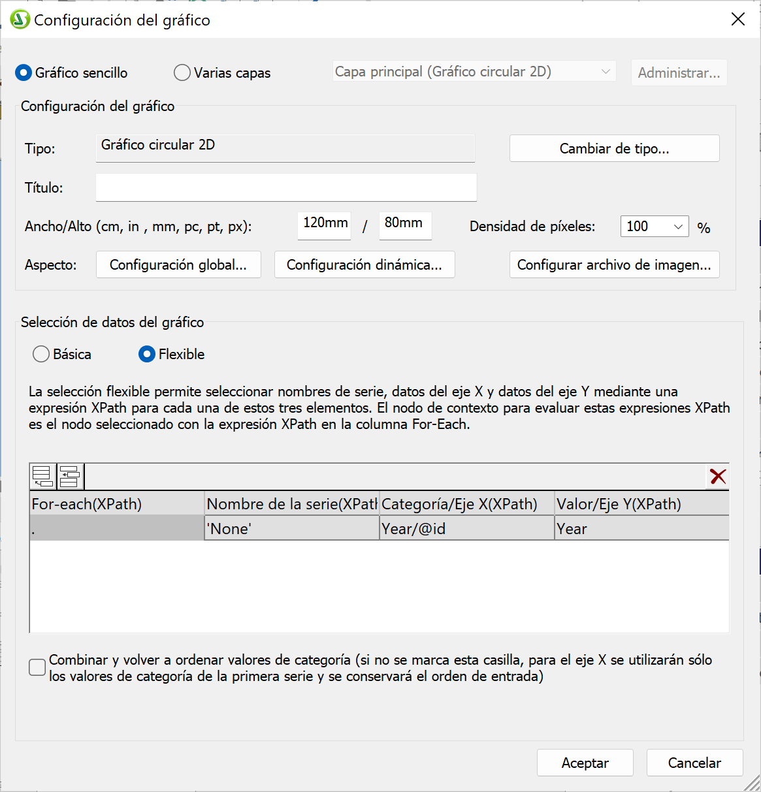Click in the Título text field
This screenshot has height=792, width=761.
pos(286,187)
